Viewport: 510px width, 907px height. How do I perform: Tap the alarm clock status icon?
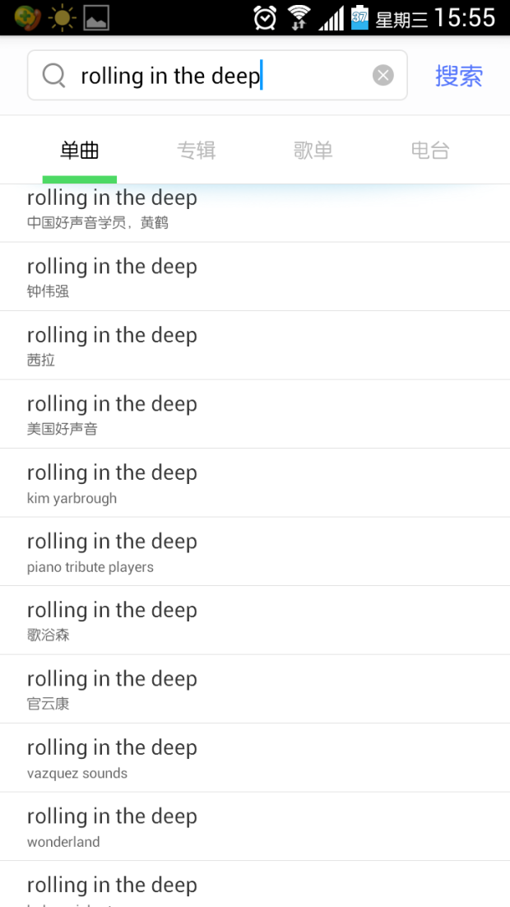265,17
